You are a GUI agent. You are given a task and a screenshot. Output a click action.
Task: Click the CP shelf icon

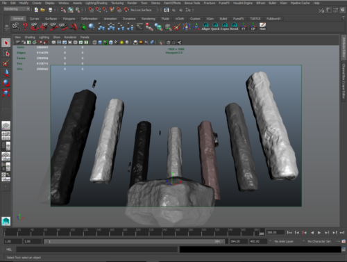tap(253, 26)
